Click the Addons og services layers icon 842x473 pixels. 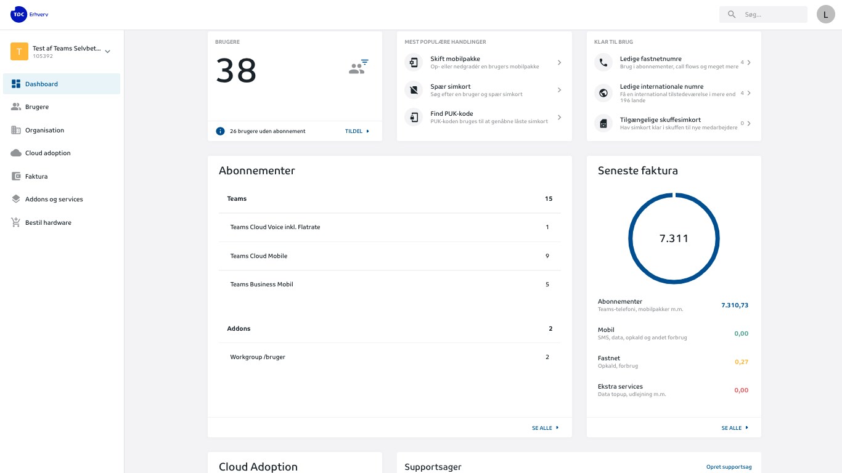pos(16,199)
